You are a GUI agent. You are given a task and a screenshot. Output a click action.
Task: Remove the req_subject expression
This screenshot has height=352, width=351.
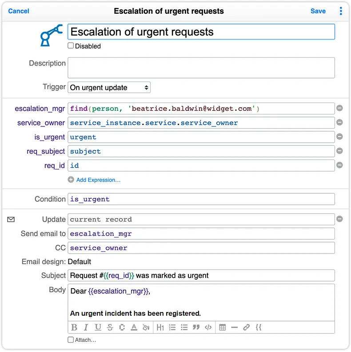[339, 151]
